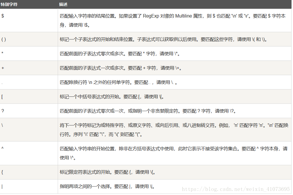The height and width of the screenshot is (195, 293).
Task: Select the [ special character cell
Action: click(x=29, y=96)
